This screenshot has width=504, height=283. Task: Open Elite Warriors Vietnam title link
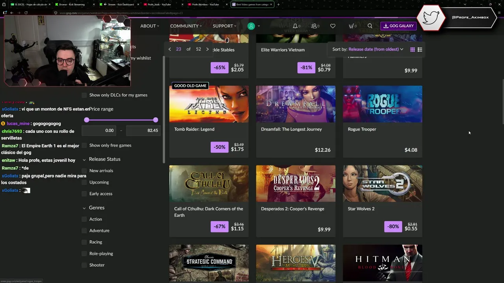coord(283,50)
